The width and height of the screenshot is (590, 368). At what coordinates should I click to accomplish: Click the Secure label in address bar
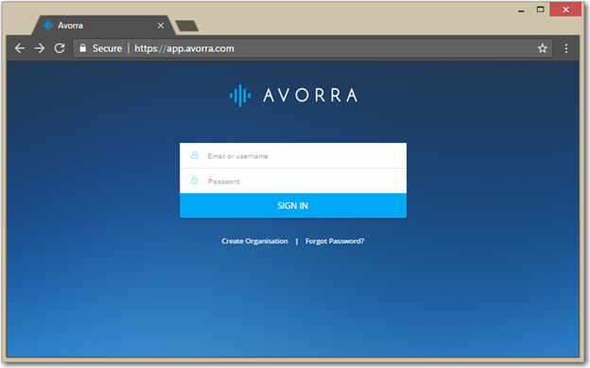pyautogui.click(x=107, y=48)
